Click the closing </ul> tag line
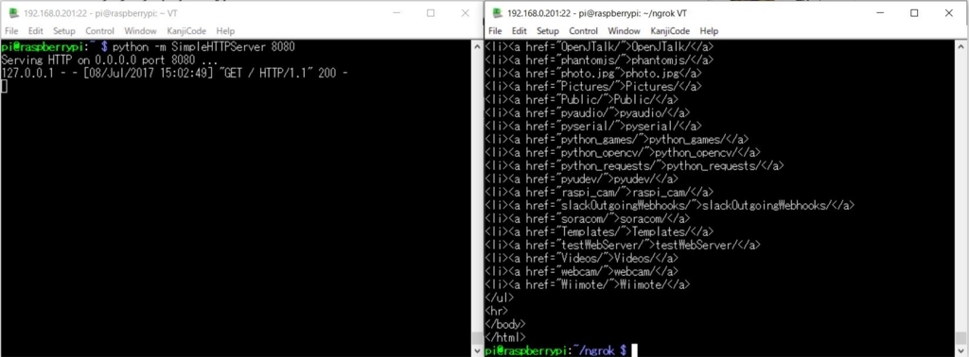Viewport: 969px width, 357px height. tap(500, 297)
